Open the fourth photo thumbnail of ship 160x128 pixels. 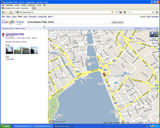click(x=34, y=50)
